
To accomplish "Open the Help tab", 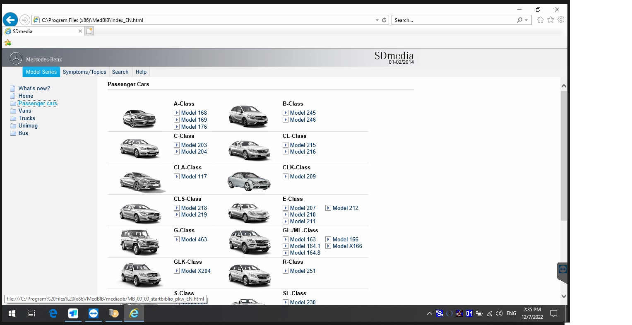I will [x=141, y=72].
